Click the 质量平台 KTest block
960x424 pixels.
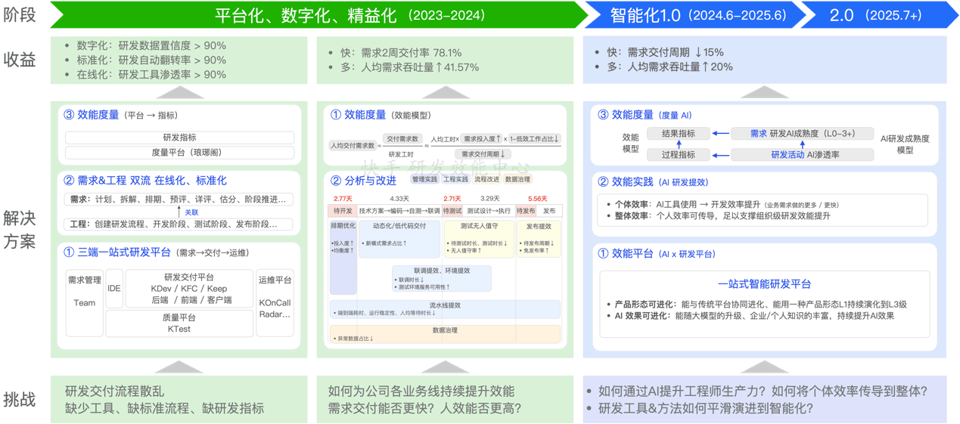pyautogui.click(x=179, y=323)
